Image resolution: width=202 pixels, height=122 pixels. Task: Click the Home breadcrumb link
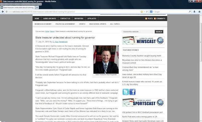tap(47, 31)
